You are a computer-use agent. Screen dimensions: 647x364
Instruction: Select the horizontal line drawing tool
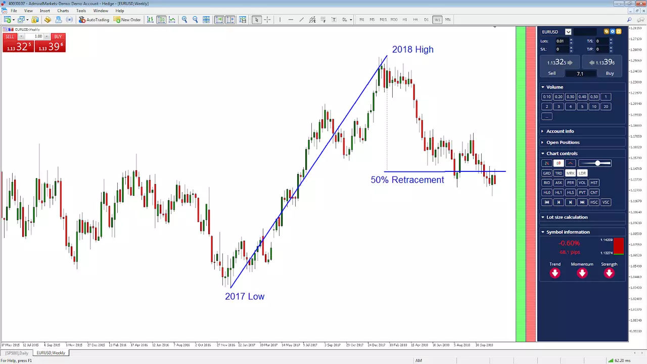(291, 20)
